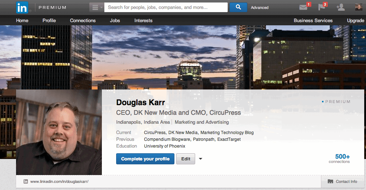The image size is (366, 190).
Task: Go to the Home menu item
Action: click(22, 20)
